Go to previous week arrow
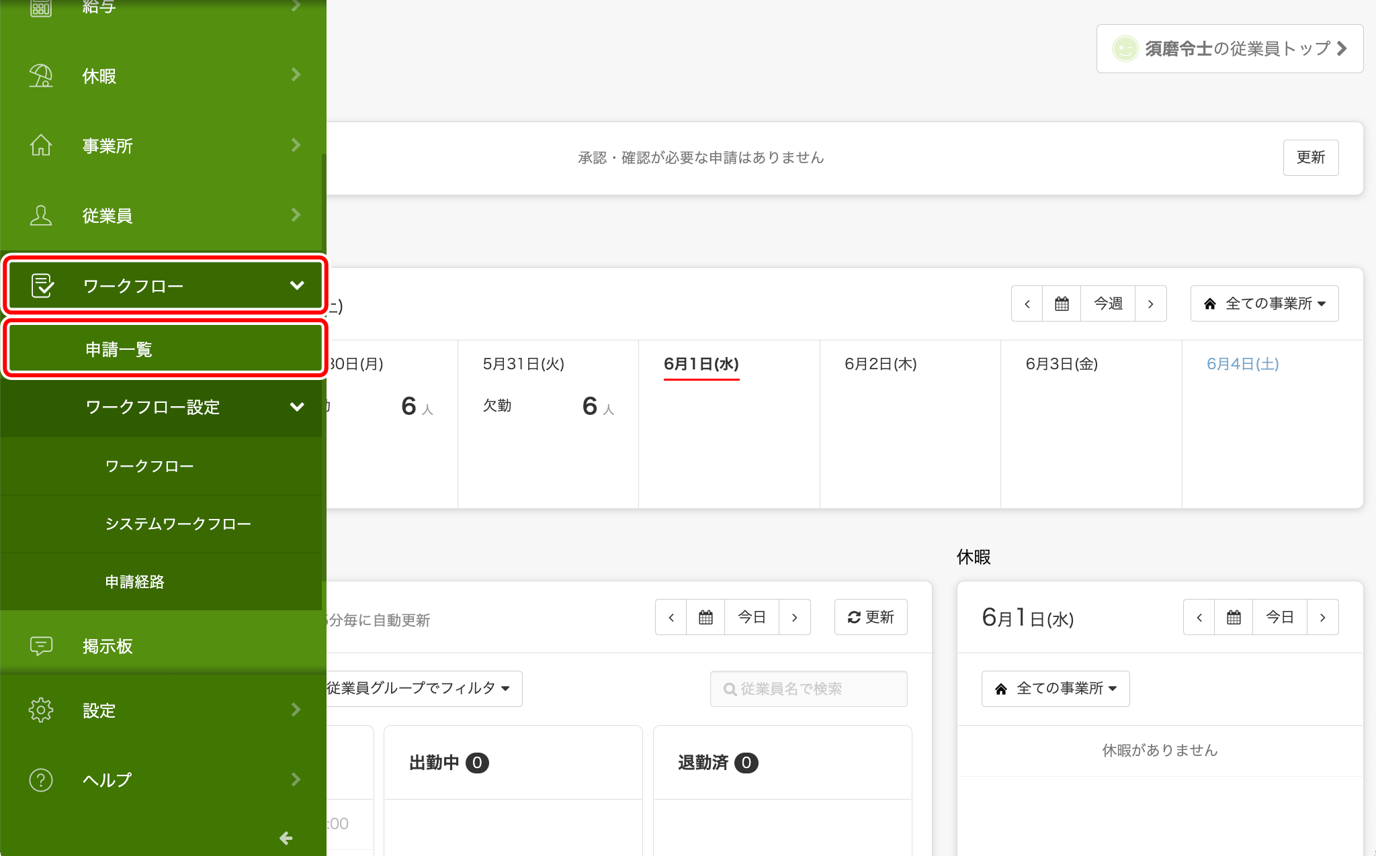 1027,303
